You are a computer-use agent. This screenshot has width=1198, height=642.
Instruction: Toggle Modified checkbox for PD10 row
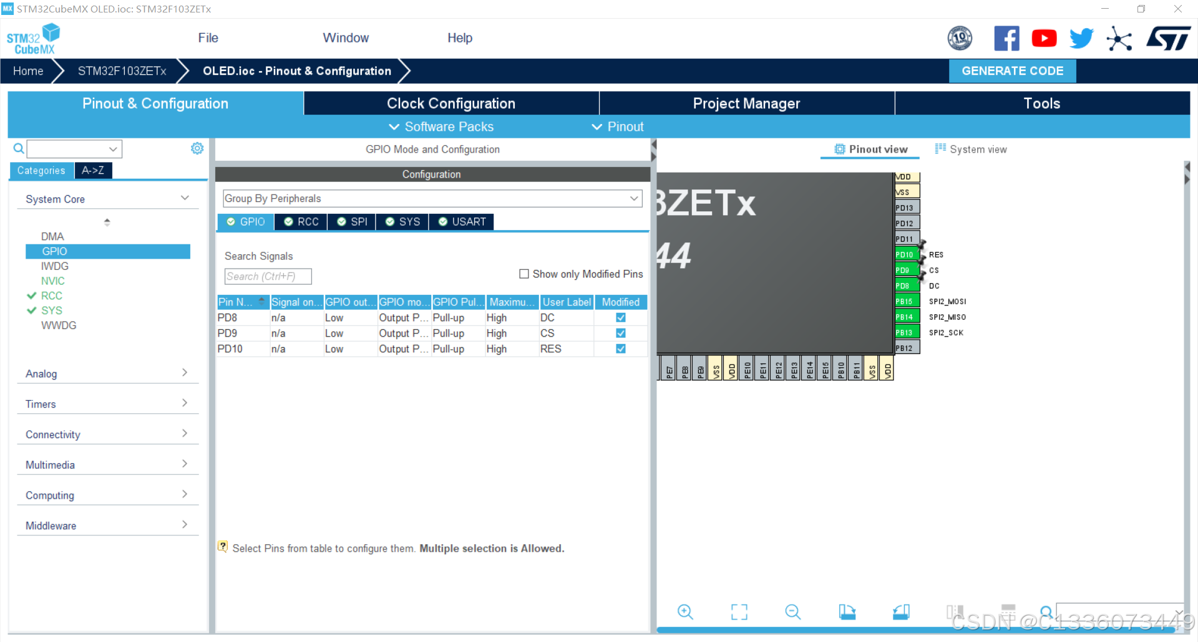pyautogui.click(x=621, y=348)
